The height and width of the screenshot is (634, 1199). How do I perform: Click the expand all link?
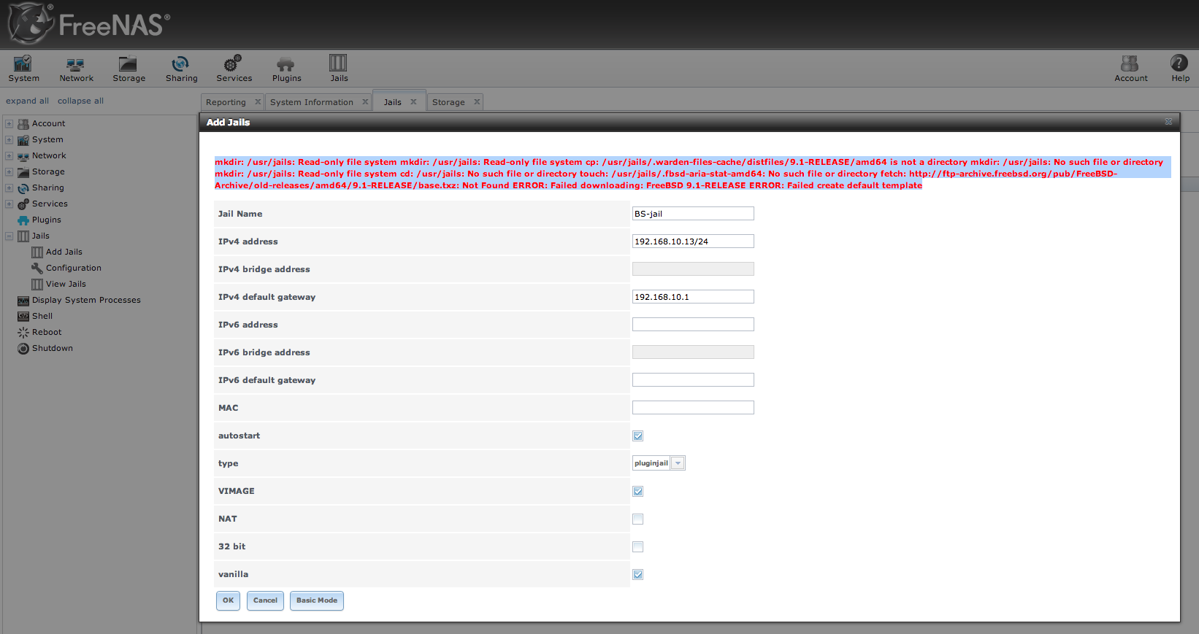28,101
